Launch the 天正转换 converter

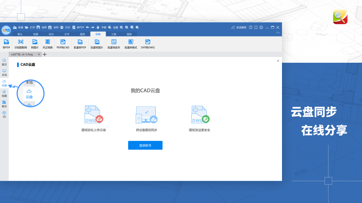[47, 44]
